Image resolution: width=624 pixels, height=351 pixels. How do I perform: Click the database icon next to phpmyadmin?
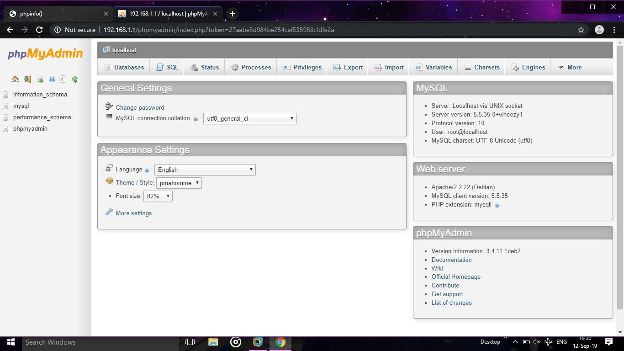(6, 129)
